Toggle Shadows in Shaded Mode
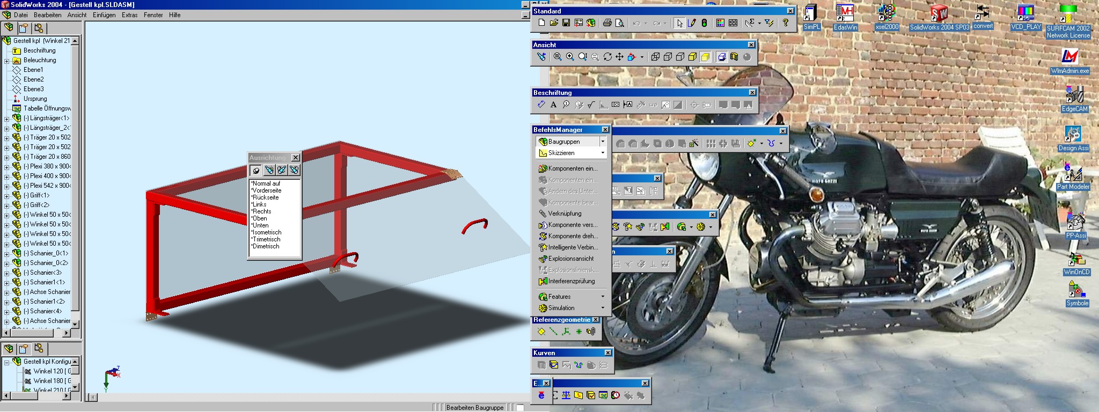Viewport: 1099px width, 412px height. (722, 57)
